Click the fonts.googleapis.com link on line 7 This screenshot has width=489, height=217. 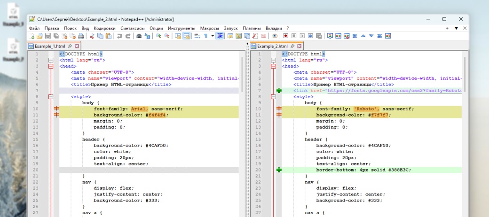click(394, 91)
